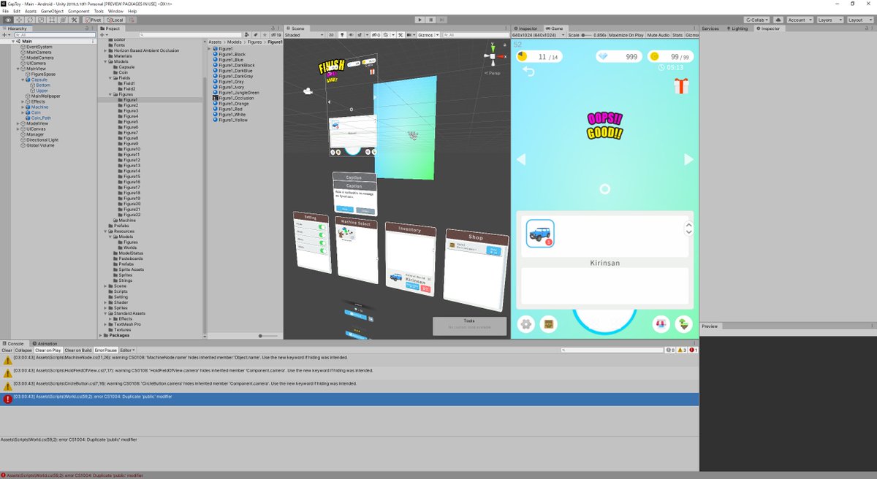Image resolution: width=877 pixels, height=479 pixels.
Task: Toggle Clear on Play in Console
Action: tap(48, 350)
